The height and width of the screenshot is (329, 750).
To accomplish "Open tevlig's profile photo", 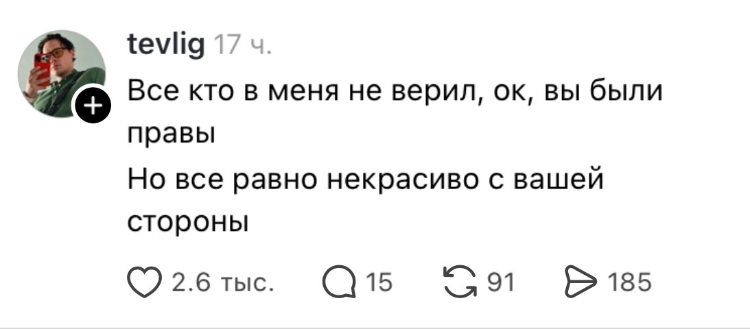I will pos(62,73).
